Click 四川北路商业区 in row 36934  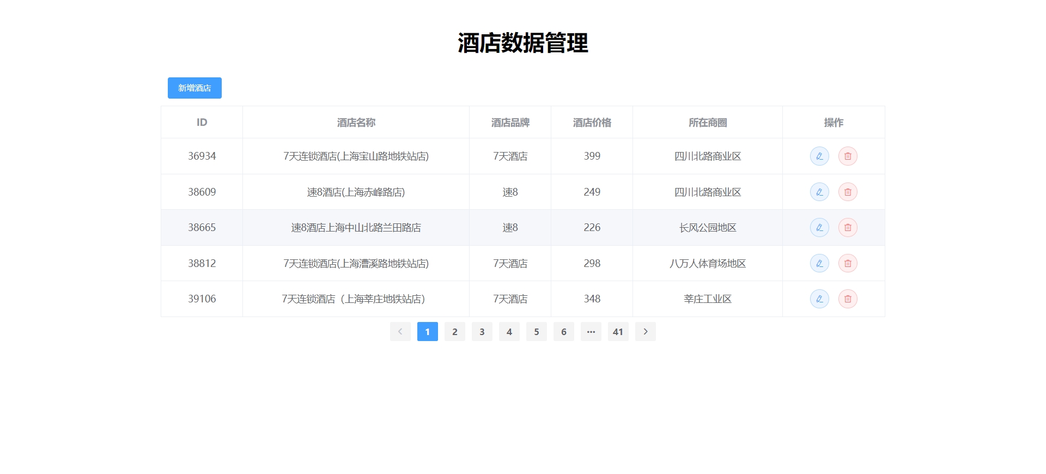click(708, 156)
